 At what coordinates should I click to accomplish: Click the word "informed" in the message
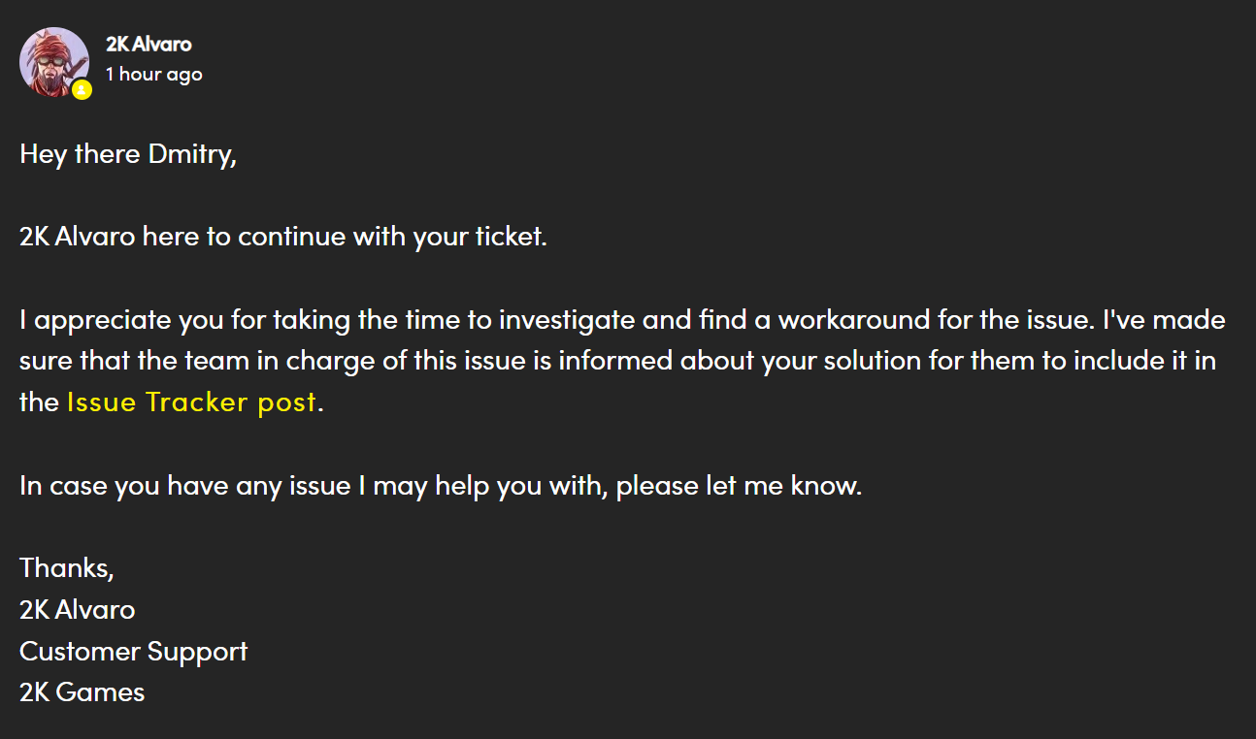(x=613, y=362)
